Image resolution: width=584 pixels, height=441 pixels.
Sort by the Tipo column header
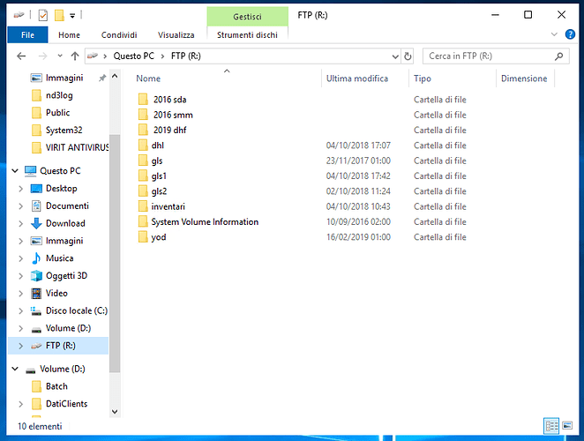[422, 78]
